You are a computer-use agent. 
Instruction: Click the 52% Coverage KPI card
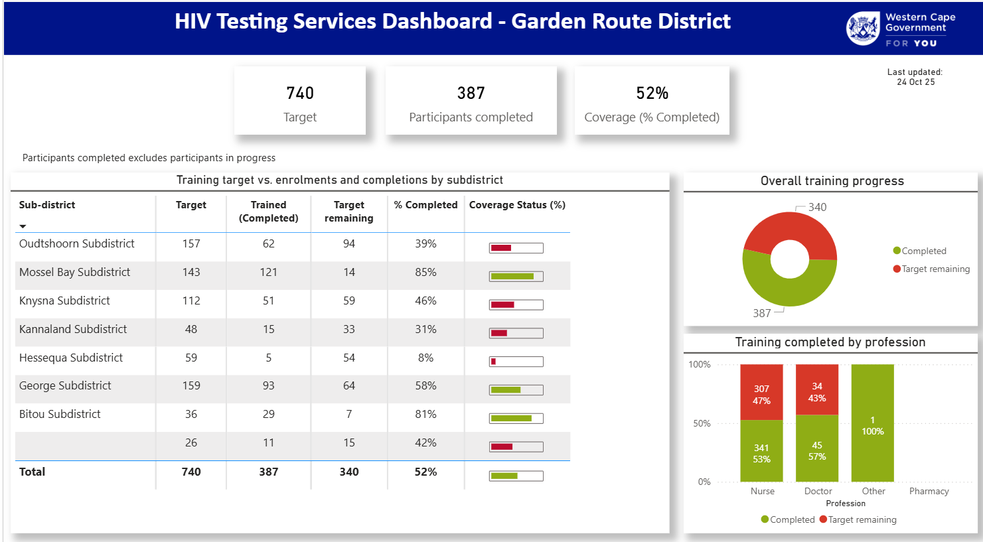tap(652, 101)
